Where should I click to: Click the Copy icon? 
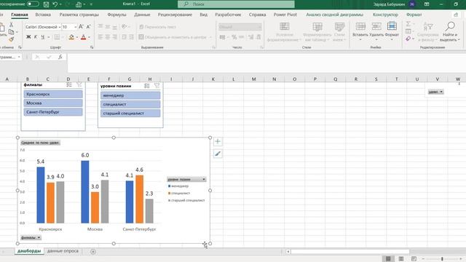pyautogui.click(x=12, y=32)
